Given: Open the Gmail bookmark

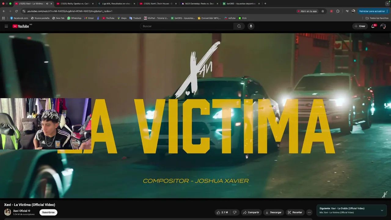Looking at the screenshot, I should point(89,18).
